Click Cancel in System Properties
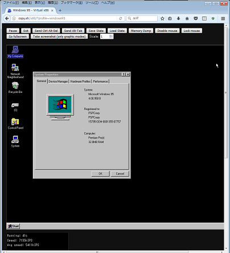The image size is (230, 253). (x=120, y=174)
